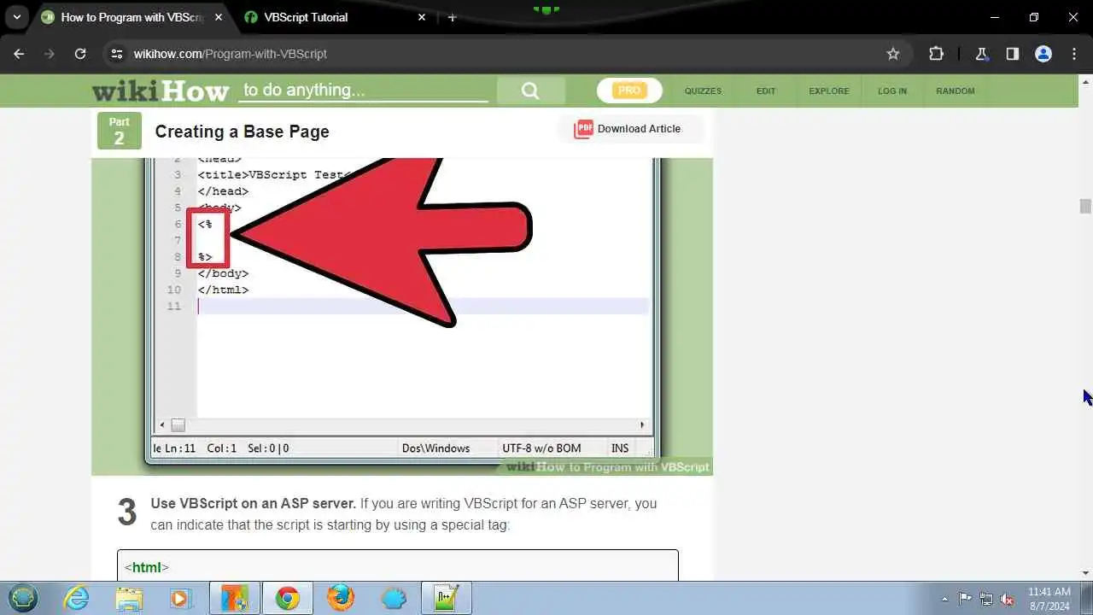This screenshot has height=615, width=1093.
Task: Open the tab search dropdown arrow
Action: coord(16,17)
